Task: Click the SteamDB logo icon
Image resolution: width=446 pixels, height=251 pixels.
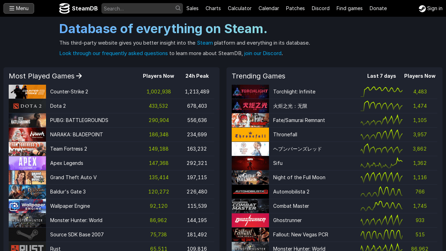Action: tap(64, 8)
